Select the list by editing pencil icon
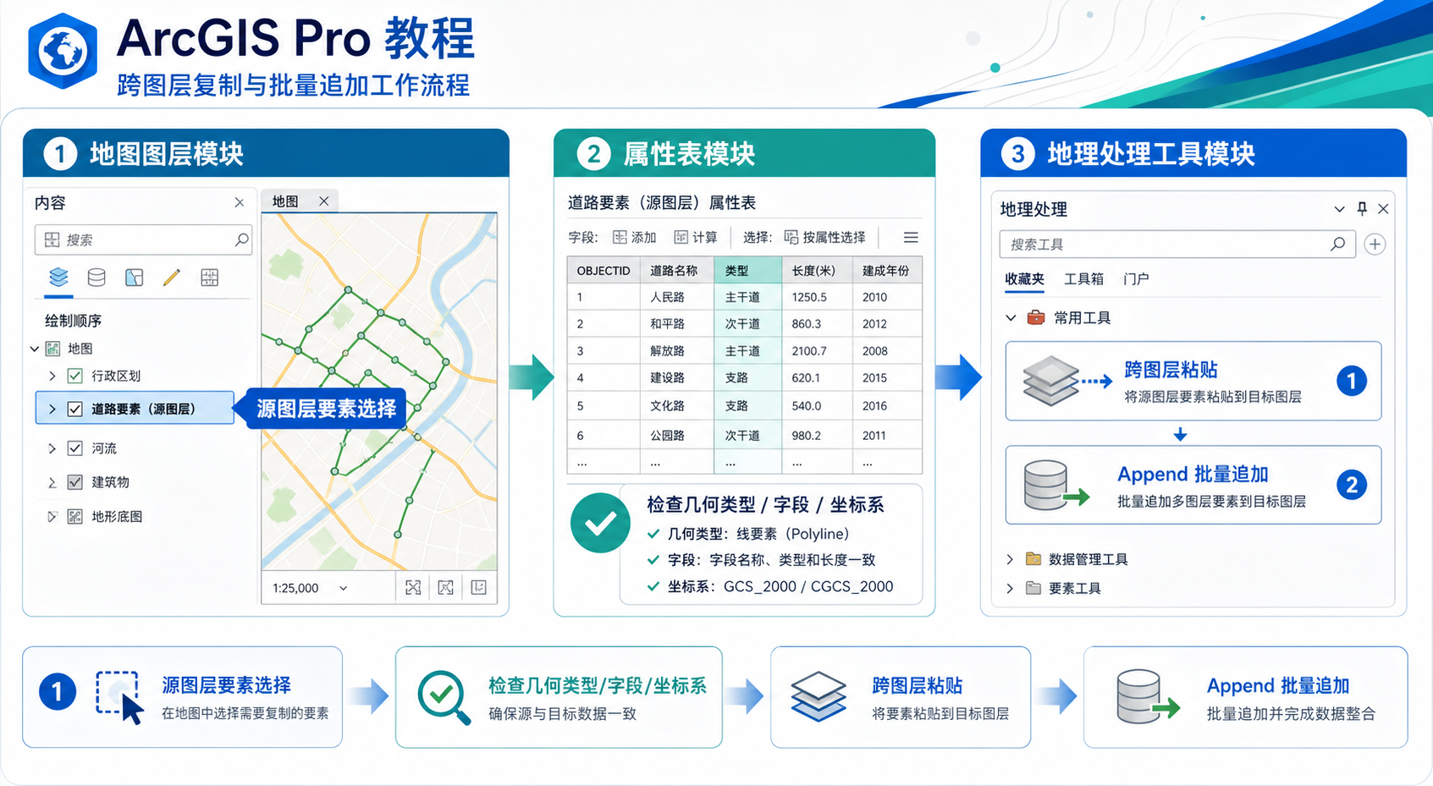The height and width of the screenshot is (786, 1433). click(172, 278)
